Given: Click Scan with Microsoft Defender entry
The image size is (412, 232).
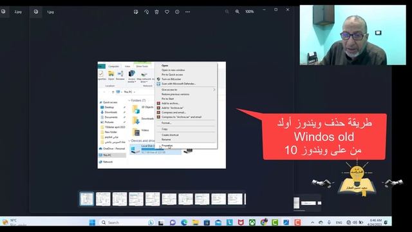Looking at the screenshot, I should pos(178,84).
